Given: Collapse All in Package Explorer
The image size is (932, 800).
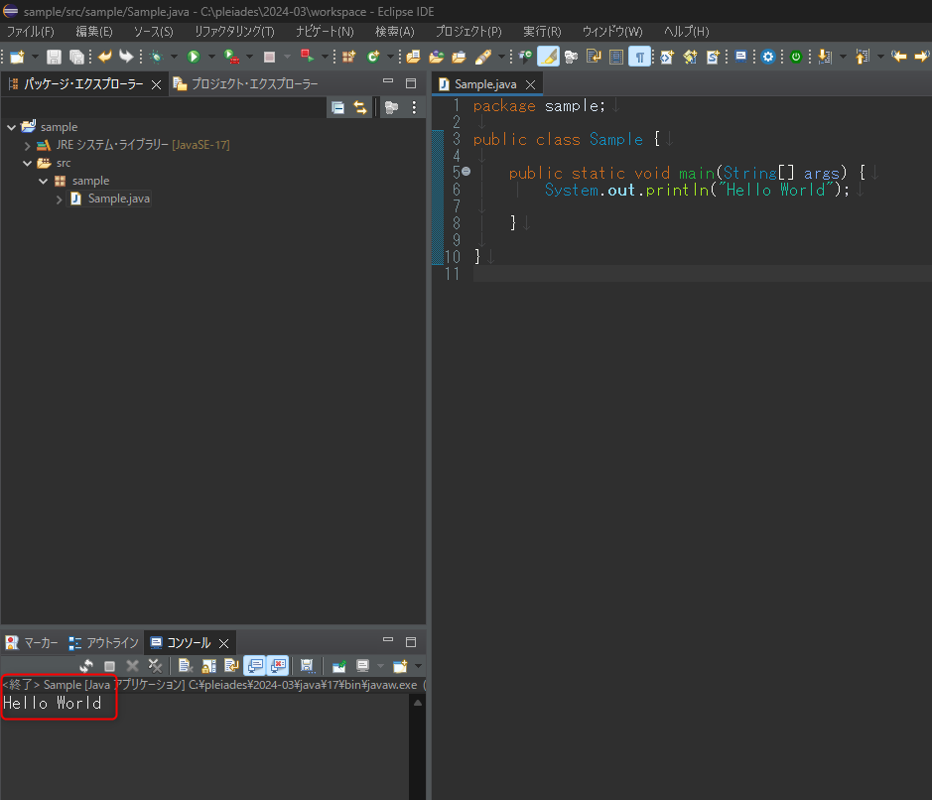Looking at the screenshot, I should coord(337,107).
